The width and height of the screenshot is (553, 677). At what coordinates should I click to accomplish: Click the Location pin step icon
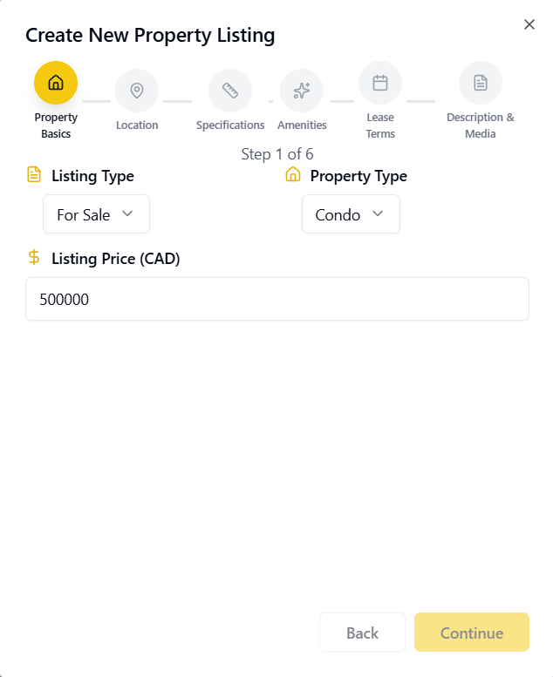tap(137, 91)
